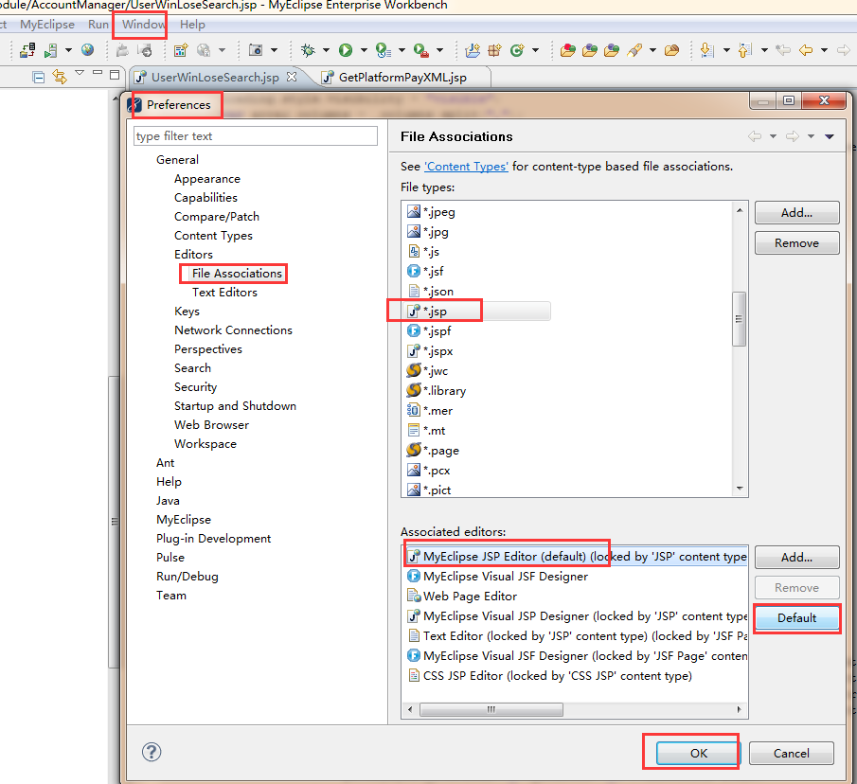
Task: Open the File Associations page menu triangle
Action: [x=830, y=136]
